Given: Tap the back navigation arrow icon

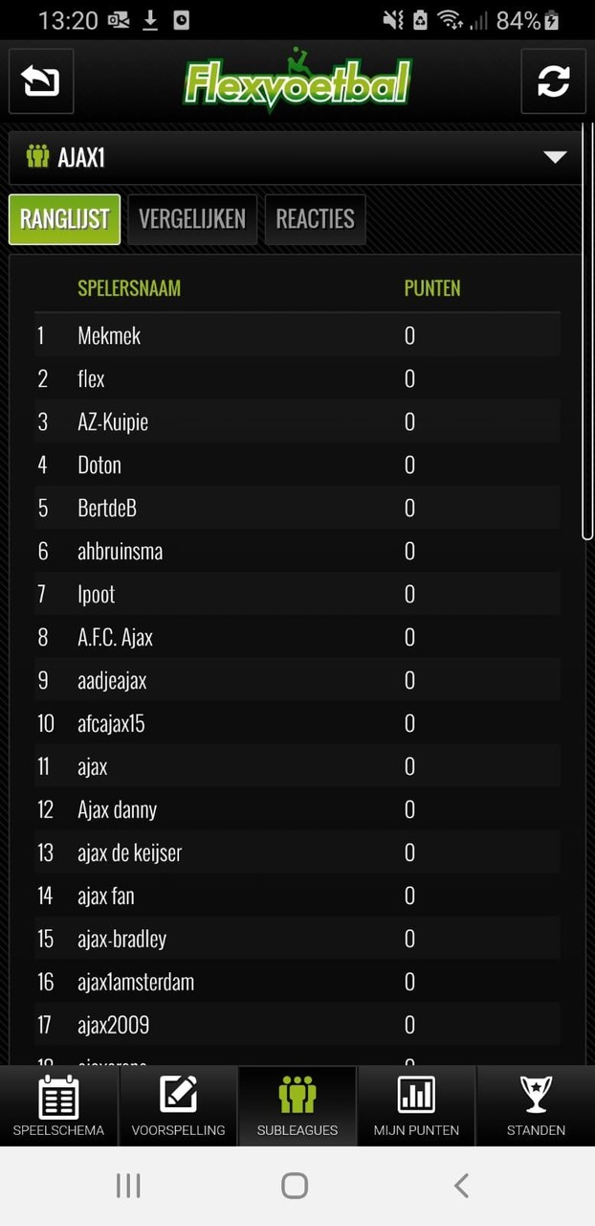Looking at the screenshot, I should click(x=40, y=81).
